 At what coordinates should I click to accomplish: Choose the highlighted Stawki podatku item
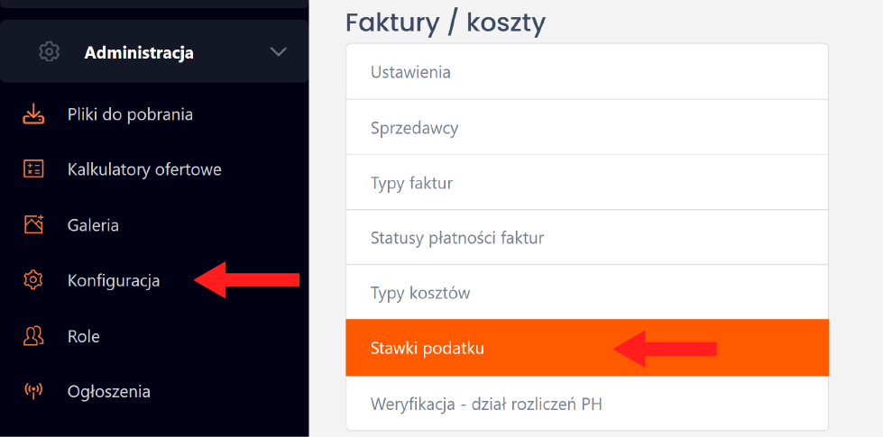click(x=587, y=348)
